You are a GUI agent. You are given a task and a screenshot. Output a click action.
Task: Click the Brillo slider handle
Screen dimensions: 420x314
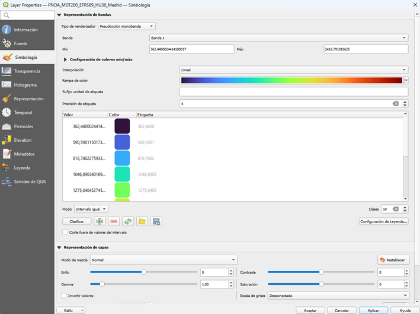pyautogui.click(x=144, y=272)
